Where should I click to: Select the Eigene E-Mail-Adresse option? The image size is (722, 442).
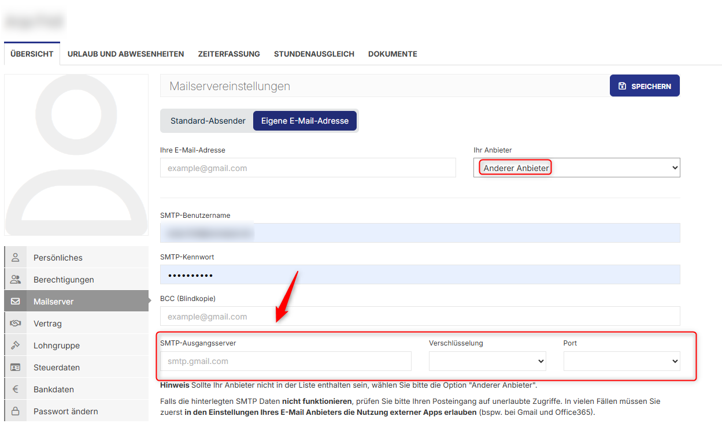click(x=305, y=120)
